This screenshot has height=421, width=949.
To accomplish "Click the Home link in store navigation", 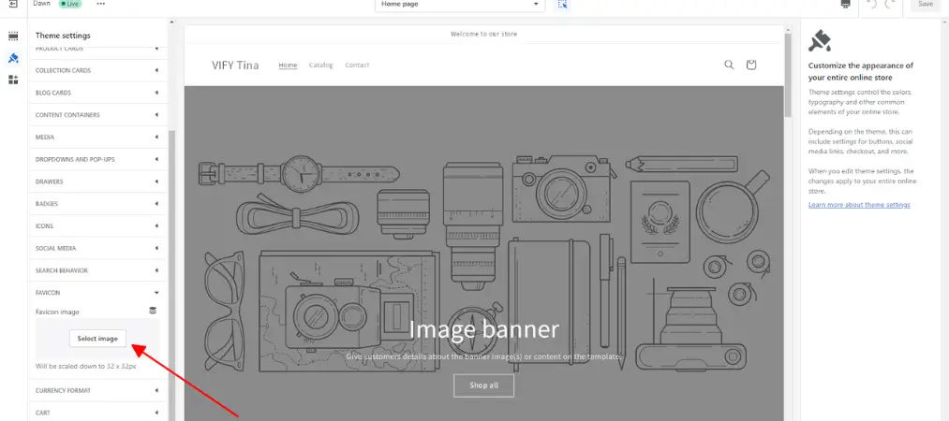I will tap(288, 65).
